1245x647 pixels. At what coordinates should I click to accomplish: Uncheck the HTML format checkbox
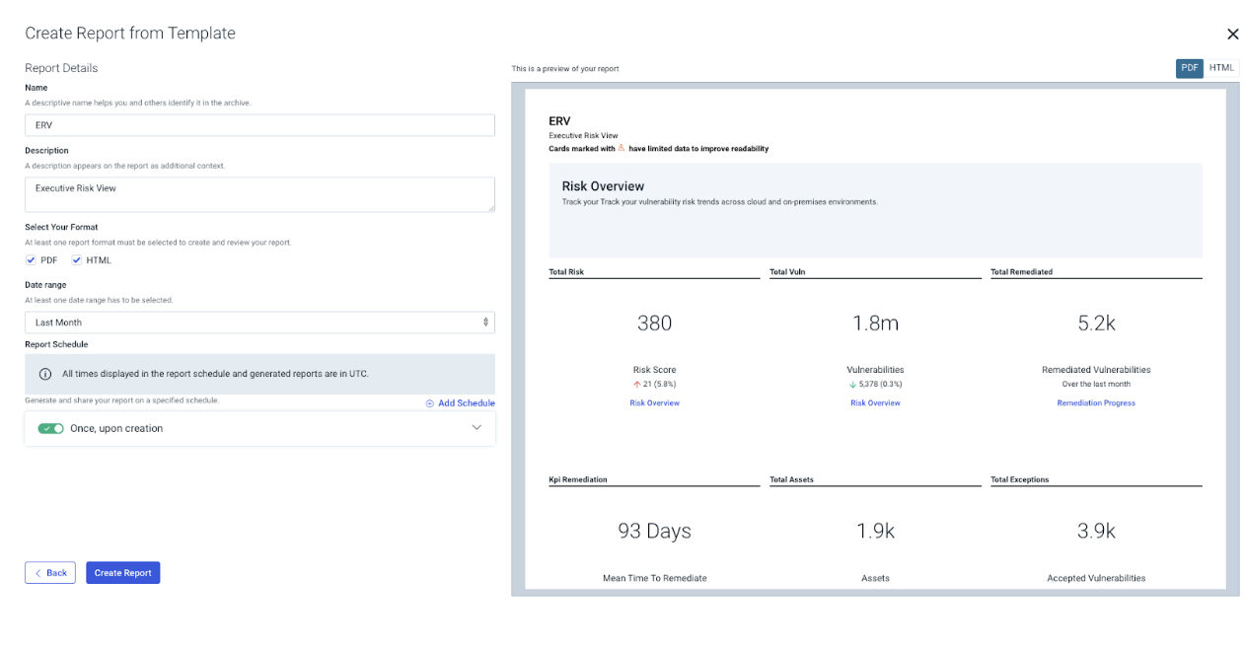pyautogui.click(x=77, y=260)
